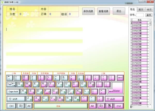This screenshot has width=155, height=111.
Task: Switch to the 英文 tab
Action: coord(141,10)
